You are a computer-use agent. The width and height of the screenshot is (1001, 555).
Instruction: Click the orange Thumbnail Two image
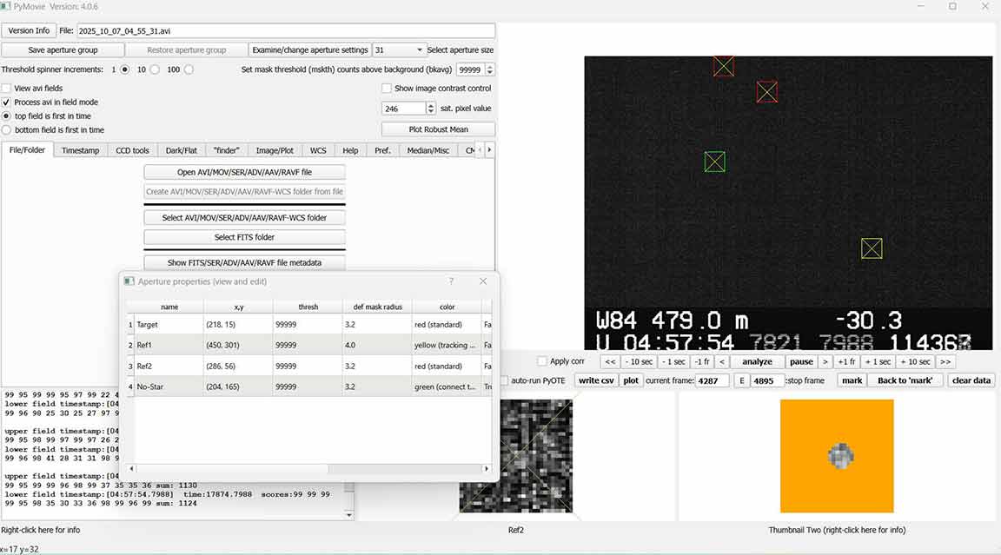[x=837, y=456]
